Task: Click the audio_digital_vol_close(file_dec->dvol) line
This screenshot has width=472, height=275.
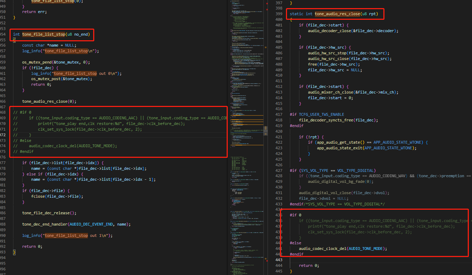Action: click(x=344, y=193)
